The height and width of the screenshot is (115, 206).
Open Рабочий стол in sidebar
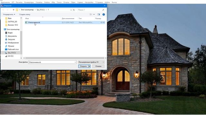[13, 49]
